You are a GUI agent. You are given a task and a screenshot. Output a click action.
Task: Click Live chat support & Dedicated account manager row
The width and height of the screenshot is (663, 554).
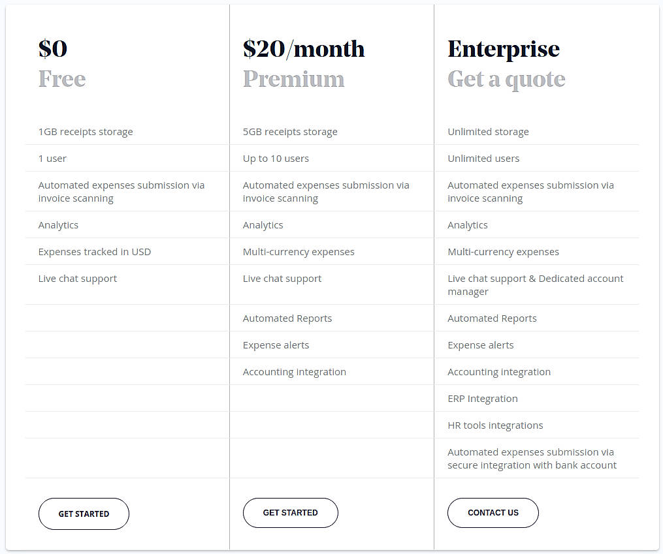tap(535, 285)
